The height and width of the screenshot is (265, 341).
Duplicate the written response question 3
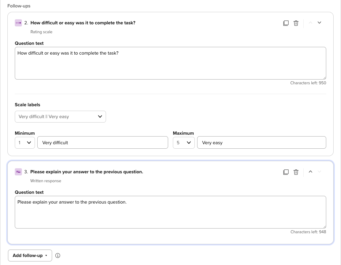point(286,172)
